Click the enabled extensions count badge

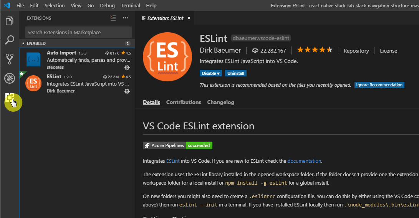[x=128, y=43]
